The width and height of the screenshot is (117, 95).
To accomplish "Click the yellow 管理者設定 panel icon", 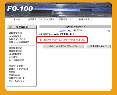I will (10, 27).
